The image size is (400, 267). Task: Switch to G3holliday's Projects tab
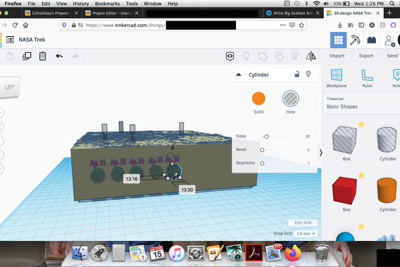51,13
